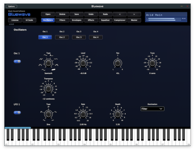Open the Effects tab
The image size is (195, 151).
pyautogui.click(x=91, y=20)
